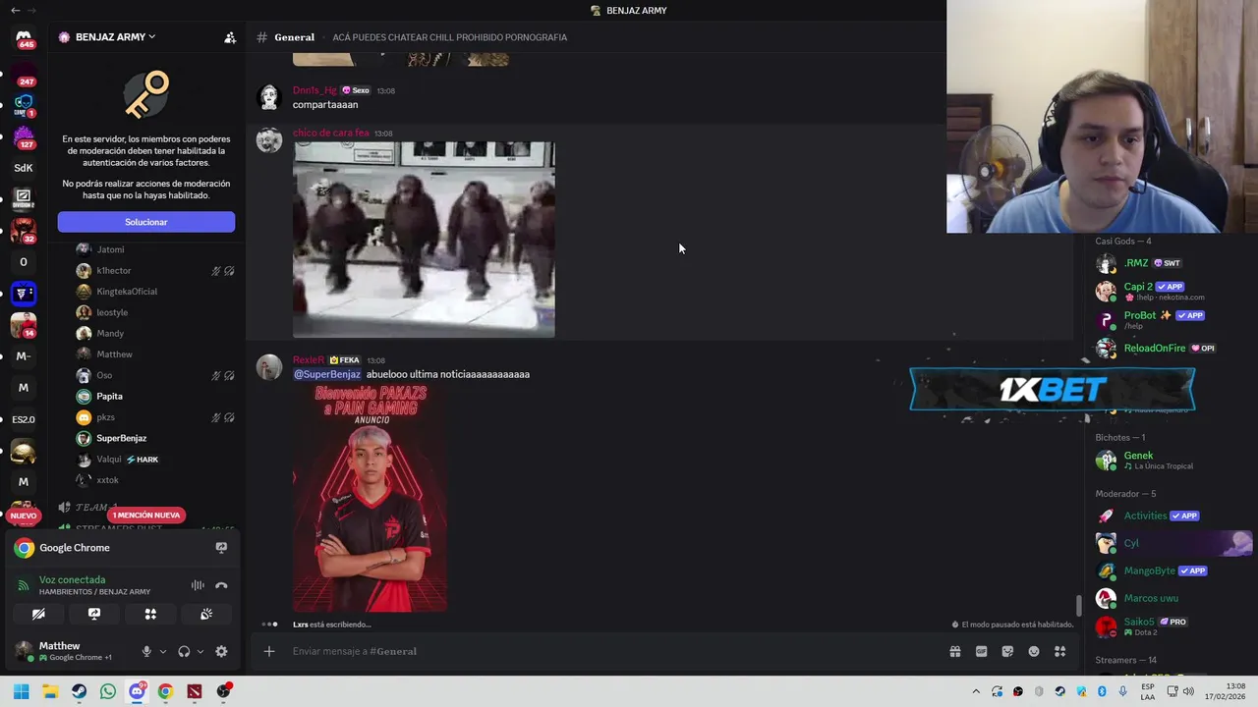Image resolution: width=1258 pixels, height=707 pixels.
Task: Open Steam from the taskbar
Action: [x=79, y=691]
